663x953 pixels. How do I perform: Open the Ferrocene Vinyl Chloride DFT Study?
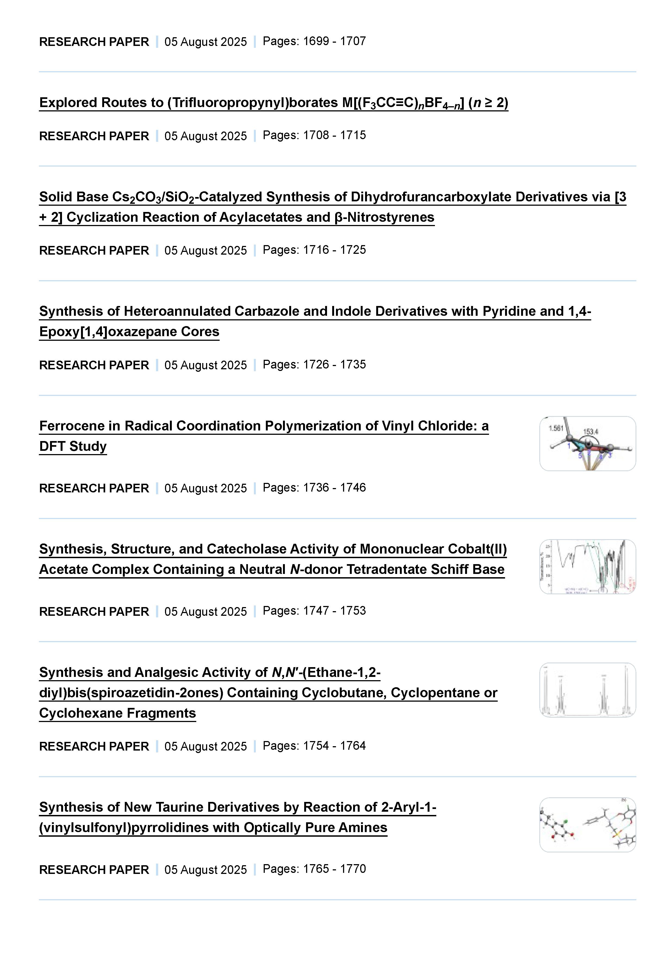[264, 426]
